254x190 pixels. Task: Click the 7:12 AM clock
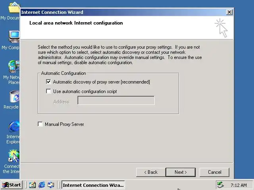click(x=239, y=185)
